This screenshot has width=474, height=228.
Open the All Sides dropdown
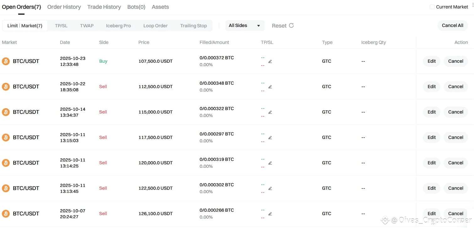pos(245,25)
